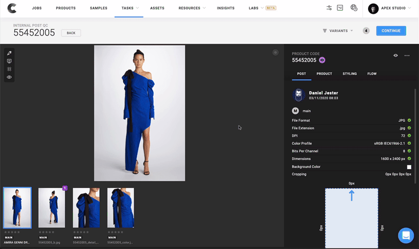Click the M main badge icon

click(295, 111)
